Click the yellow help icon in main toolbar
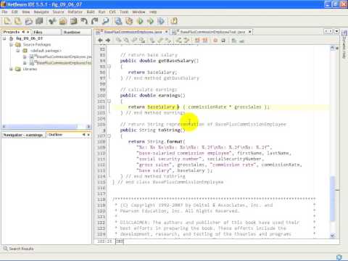Screen dimensions: 348x261 pyautogui.click(x=174, y=21)
